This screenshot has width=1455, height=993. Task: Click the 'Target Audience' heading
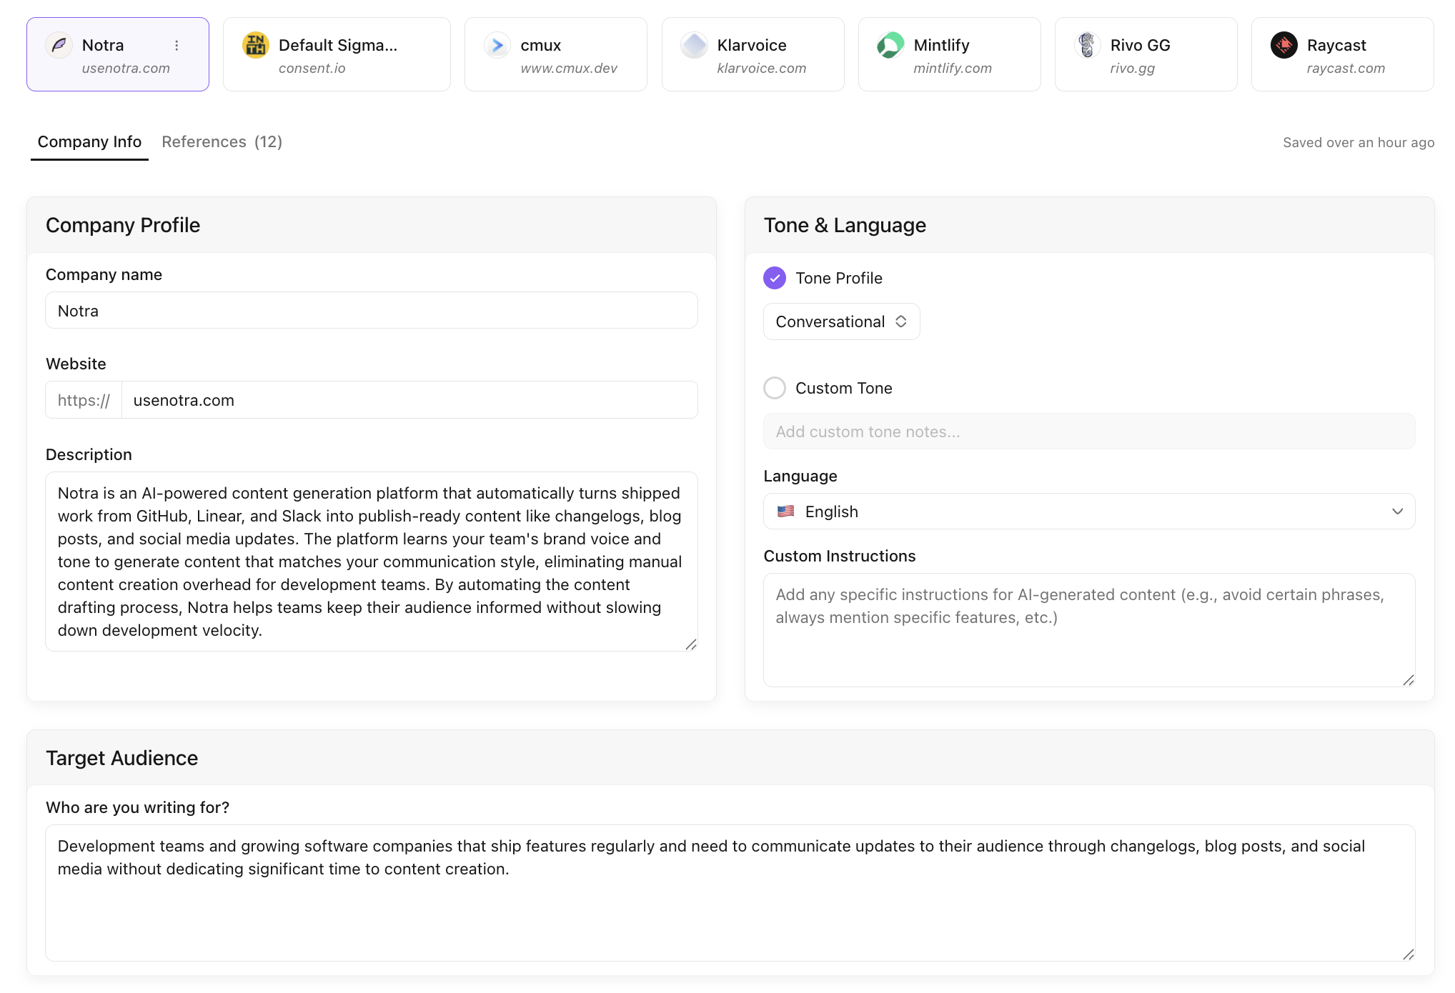point(122,758)
